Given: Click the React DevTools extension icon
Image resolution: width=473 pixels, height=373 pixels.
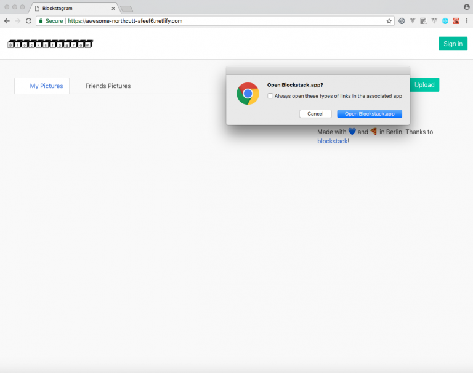Looking at the screenshot, I should pos(445,20).
